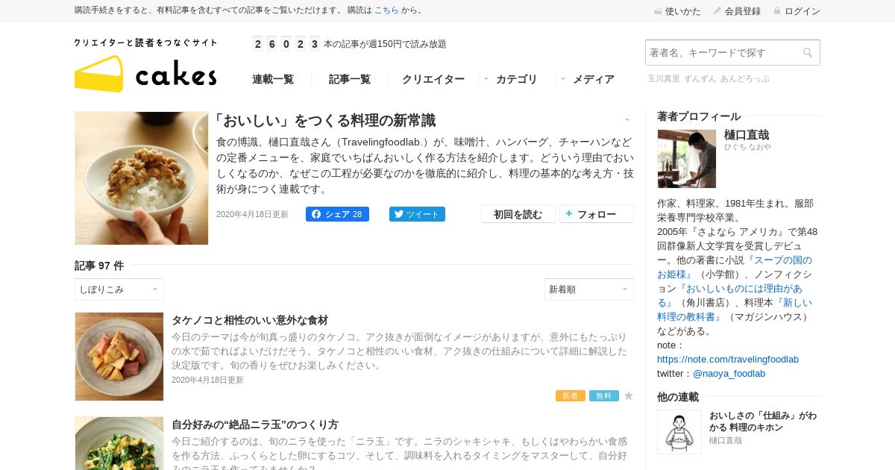
Task: Click author photo of 樋口直哉
Action: pos(687,159)
